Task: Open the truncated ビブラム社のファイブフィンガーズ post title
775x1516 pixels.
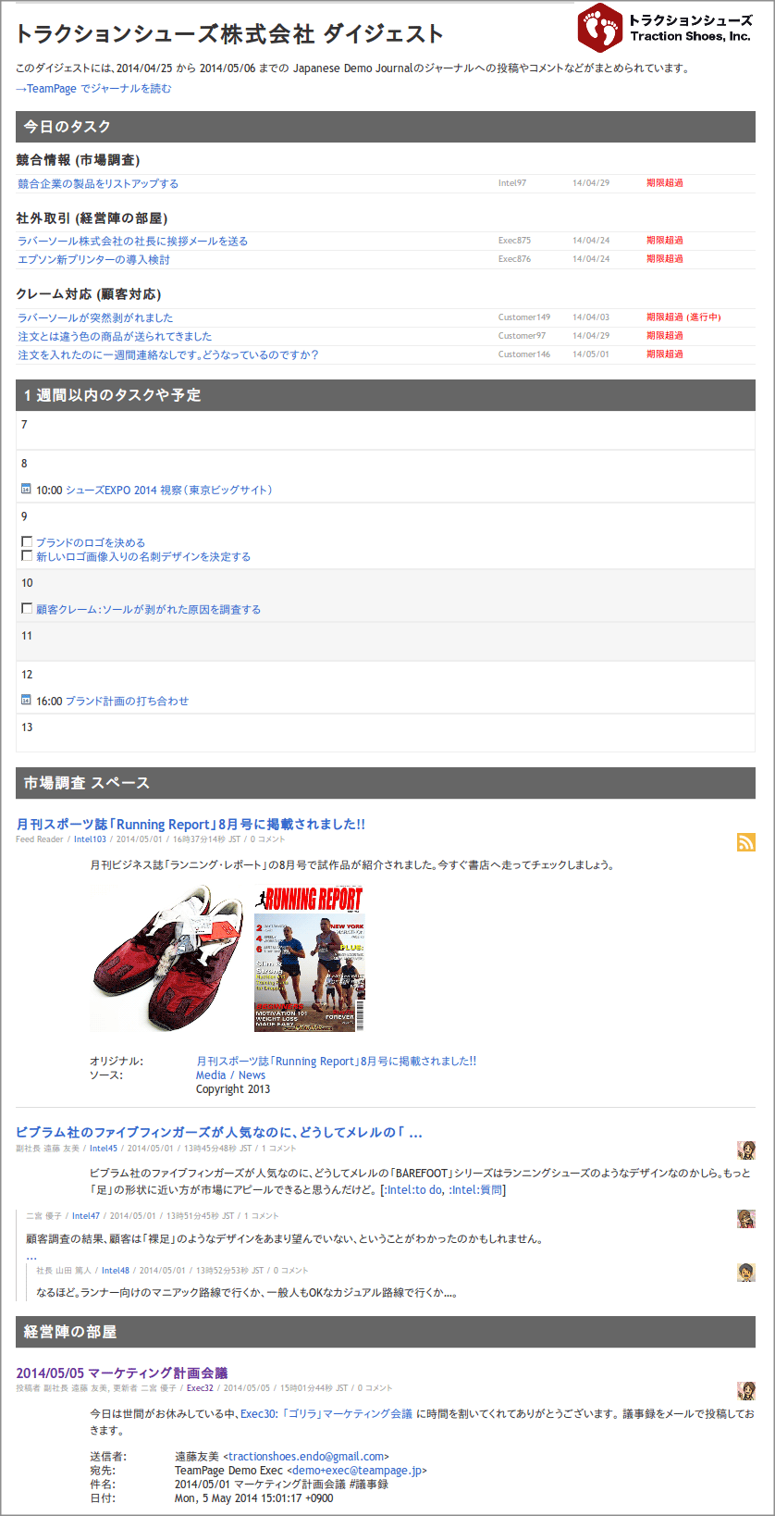Action: coord(219,1132)
